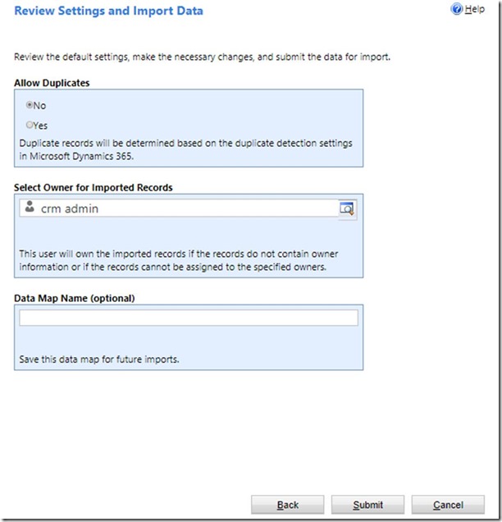Focus the Data Map Name text box

click(189, 318)
